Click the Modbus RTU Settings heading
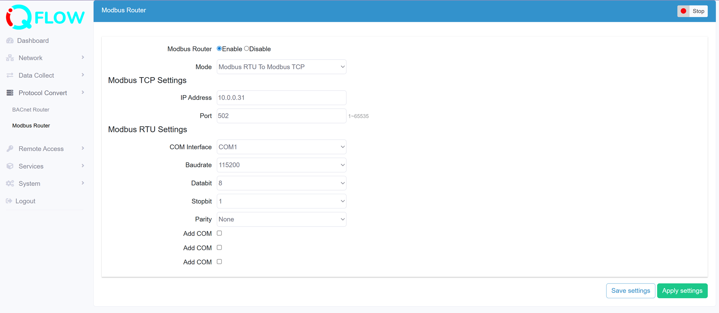Screen dimensions: 719x313 coord(147,130)
